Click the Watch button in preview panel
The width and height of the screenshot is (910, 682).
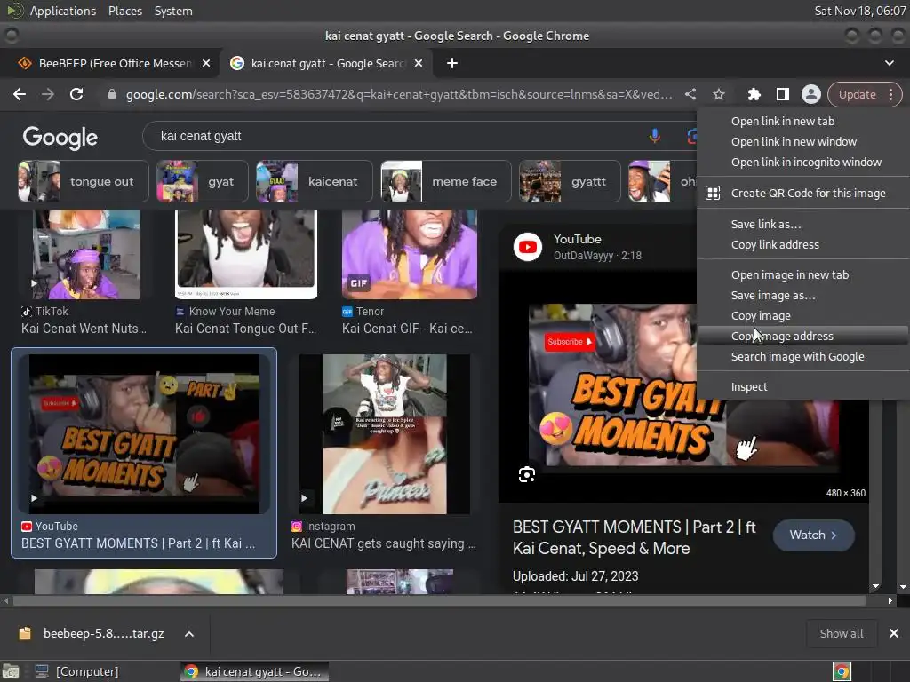point(813,535)
